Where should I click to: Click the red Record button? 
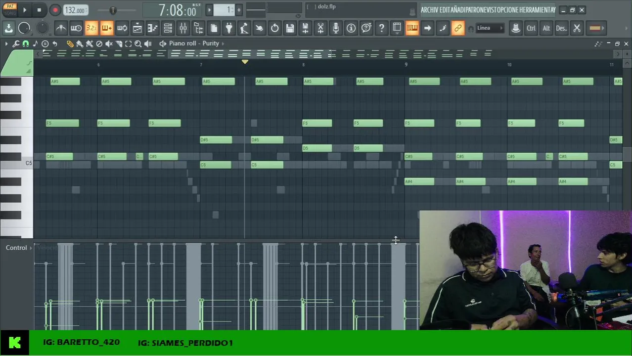55,10
